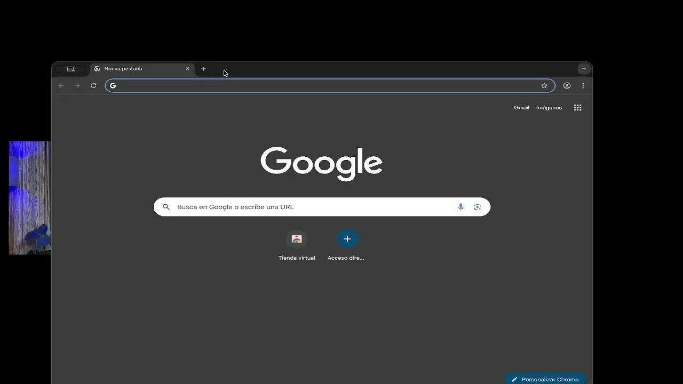Click the Google icon in address bar
This screenshot has height=384, width=683.
113,85
